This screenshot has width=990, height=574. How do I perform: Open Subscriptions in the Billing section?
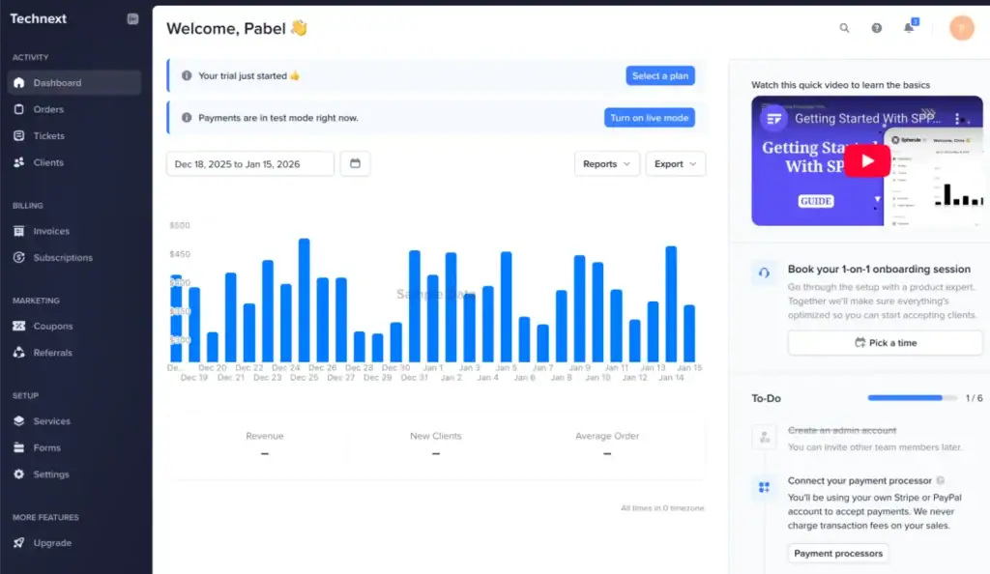pyautogui.click(x=63, y=258)
